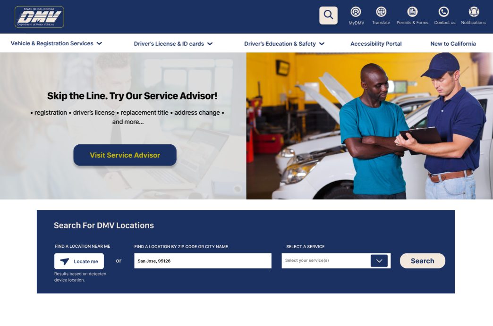Open the service selection dropdown arrow
This screenshot has width=493, height=326.
pos(379,261)
